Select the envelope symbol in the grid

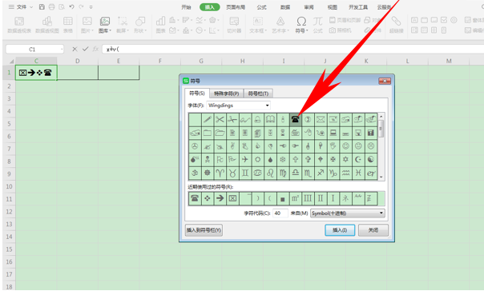point(321,119)
